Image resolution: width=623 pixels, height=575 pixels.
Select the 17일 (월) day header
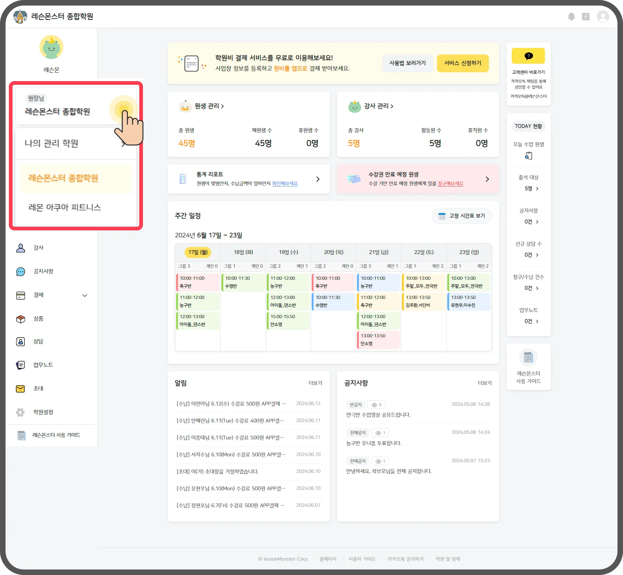pyautogui.click(x=198, y=252)
